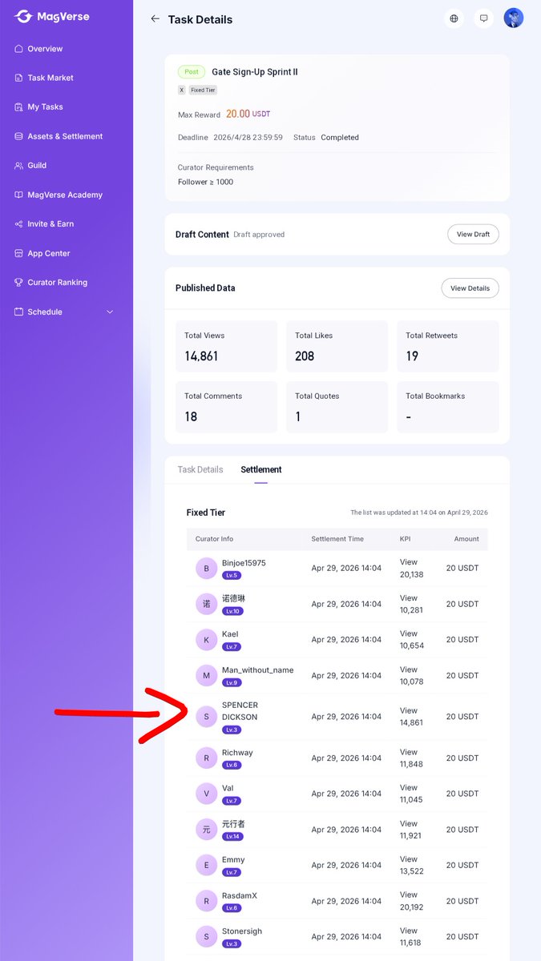Open MagVerse Academy
The width and height of the screenshot is (541, 961).
tap(67, 195)
